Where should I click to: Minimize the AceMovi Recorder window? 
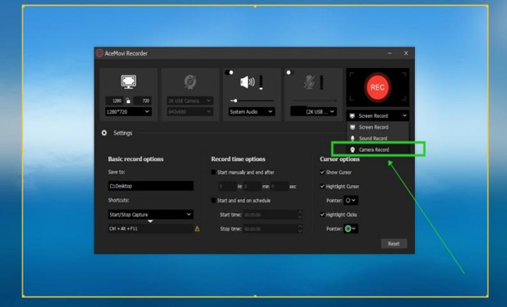pos(390,53)
